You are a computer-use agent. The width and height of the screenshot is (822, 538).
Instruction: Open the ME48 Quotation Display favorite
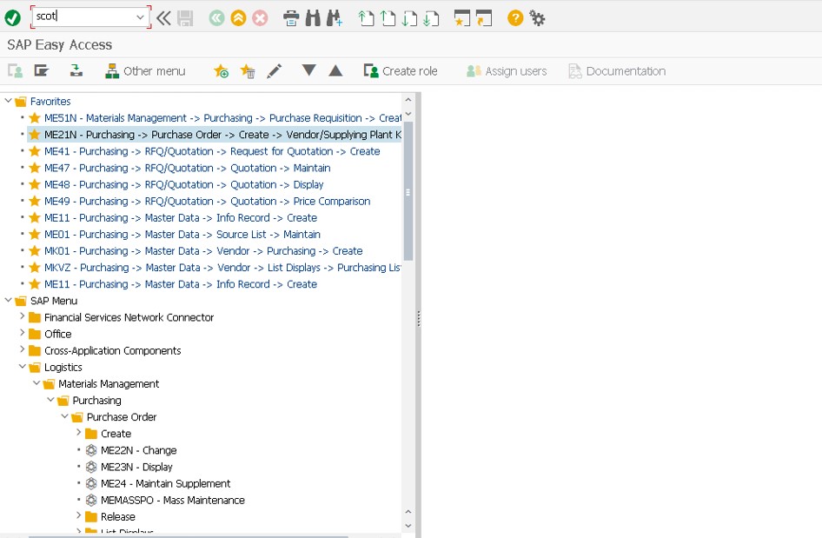(183, 184)
